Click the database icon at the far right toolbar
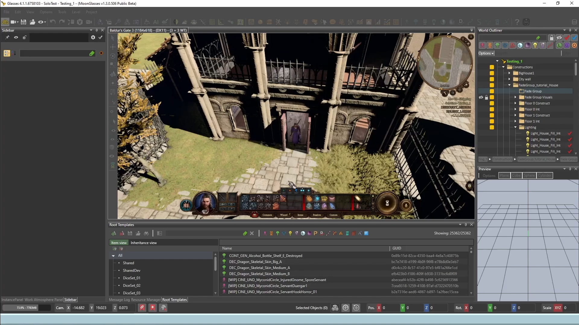 click(x=574, y=22)
